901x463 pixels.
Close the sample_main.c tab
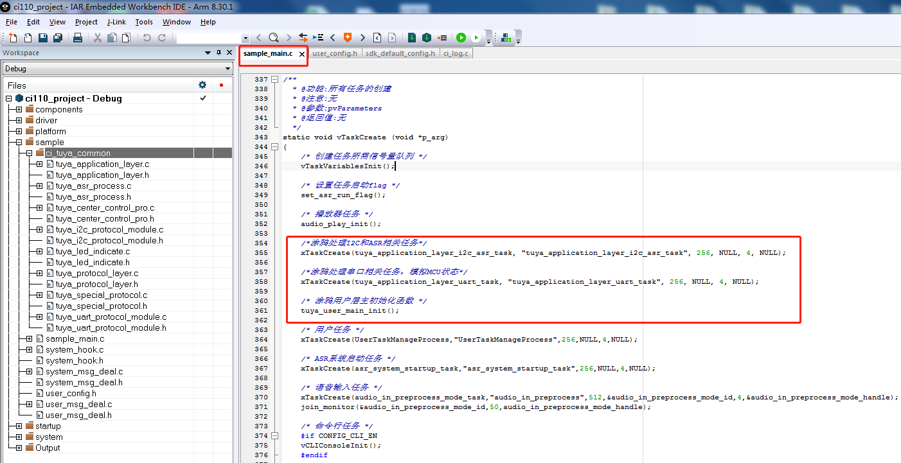coord(301,54)
